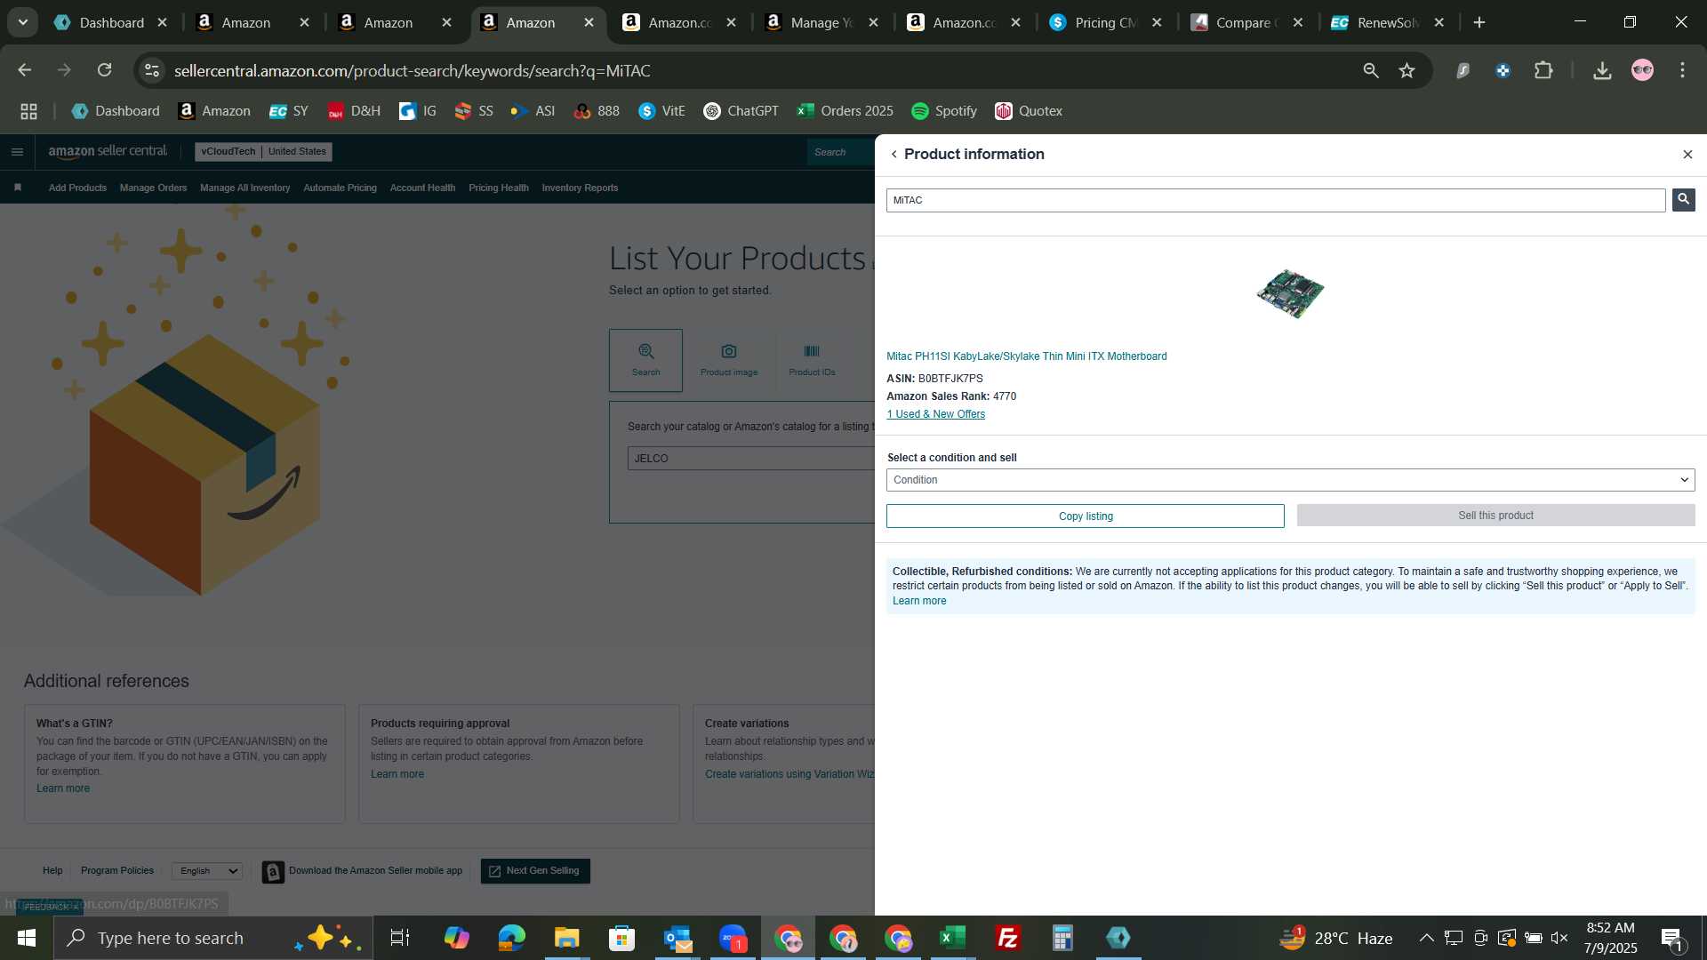Image resolution: width=1707 pixels, height=960 pixels.
Task: Click the motherboard product thumbnail
Action: click(x=1290, y=292)
